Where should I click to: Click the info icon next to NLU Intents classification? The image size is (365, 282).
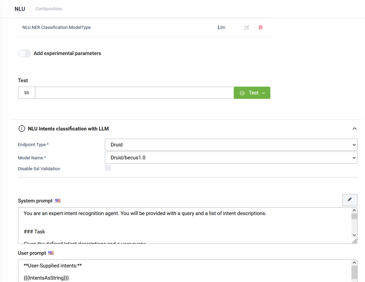click(22, 129)
